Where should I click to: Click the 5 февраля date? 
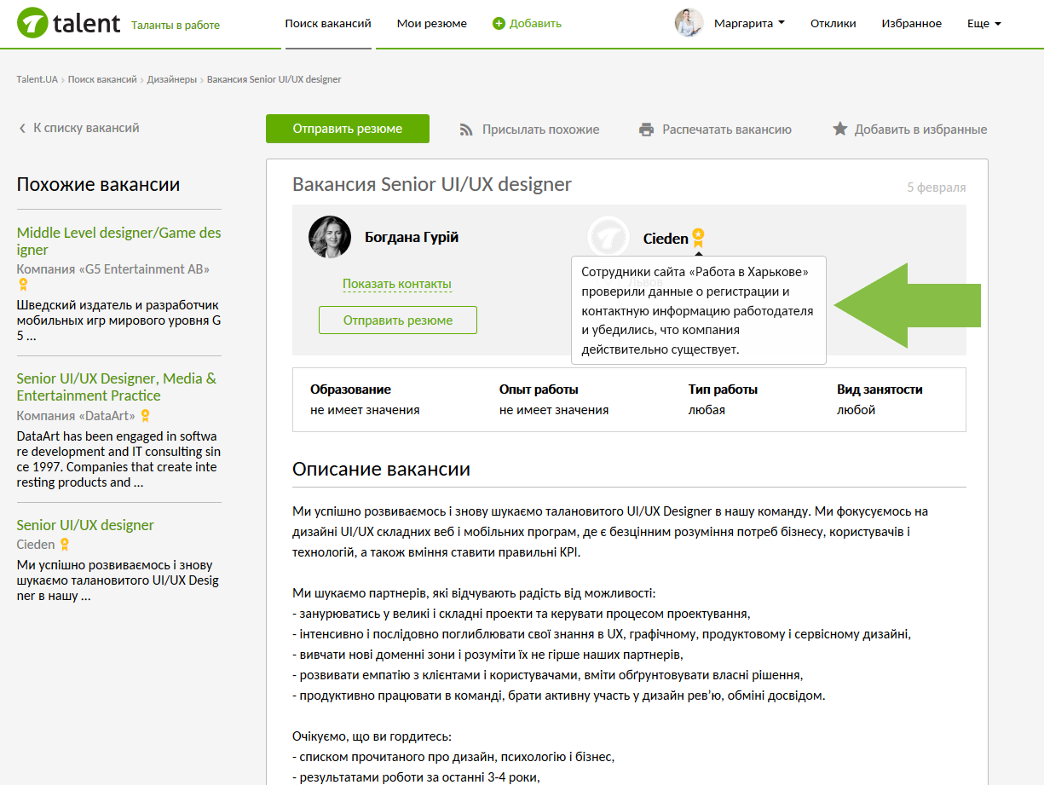937,188
